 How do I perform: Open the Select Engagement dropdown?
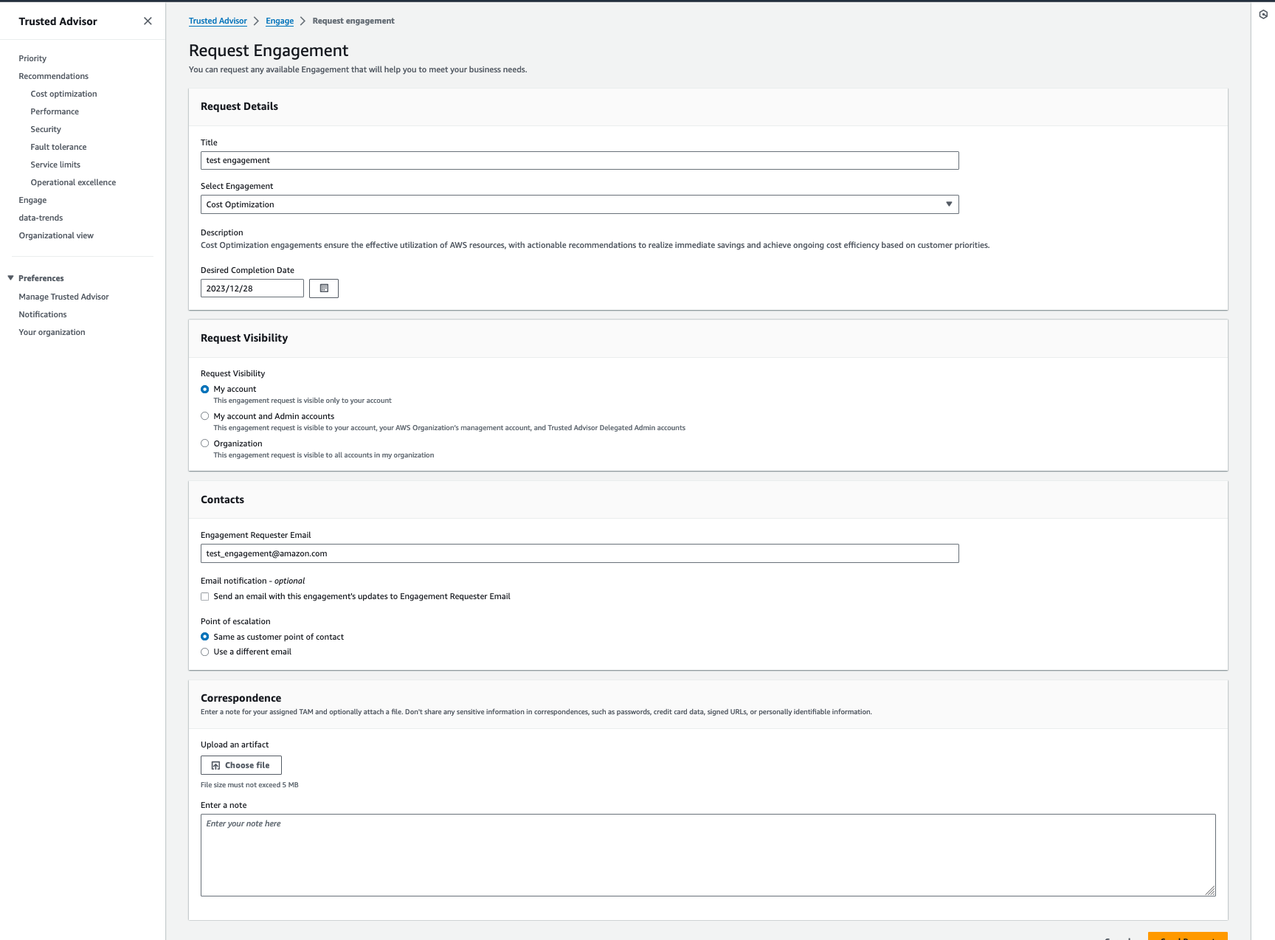[579, 204]
